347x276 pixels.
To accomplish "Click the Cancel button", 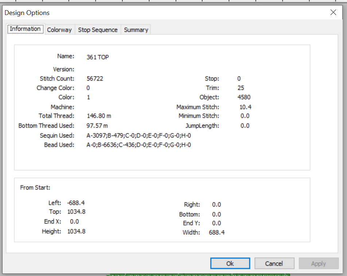I will (x=274, y=263).
